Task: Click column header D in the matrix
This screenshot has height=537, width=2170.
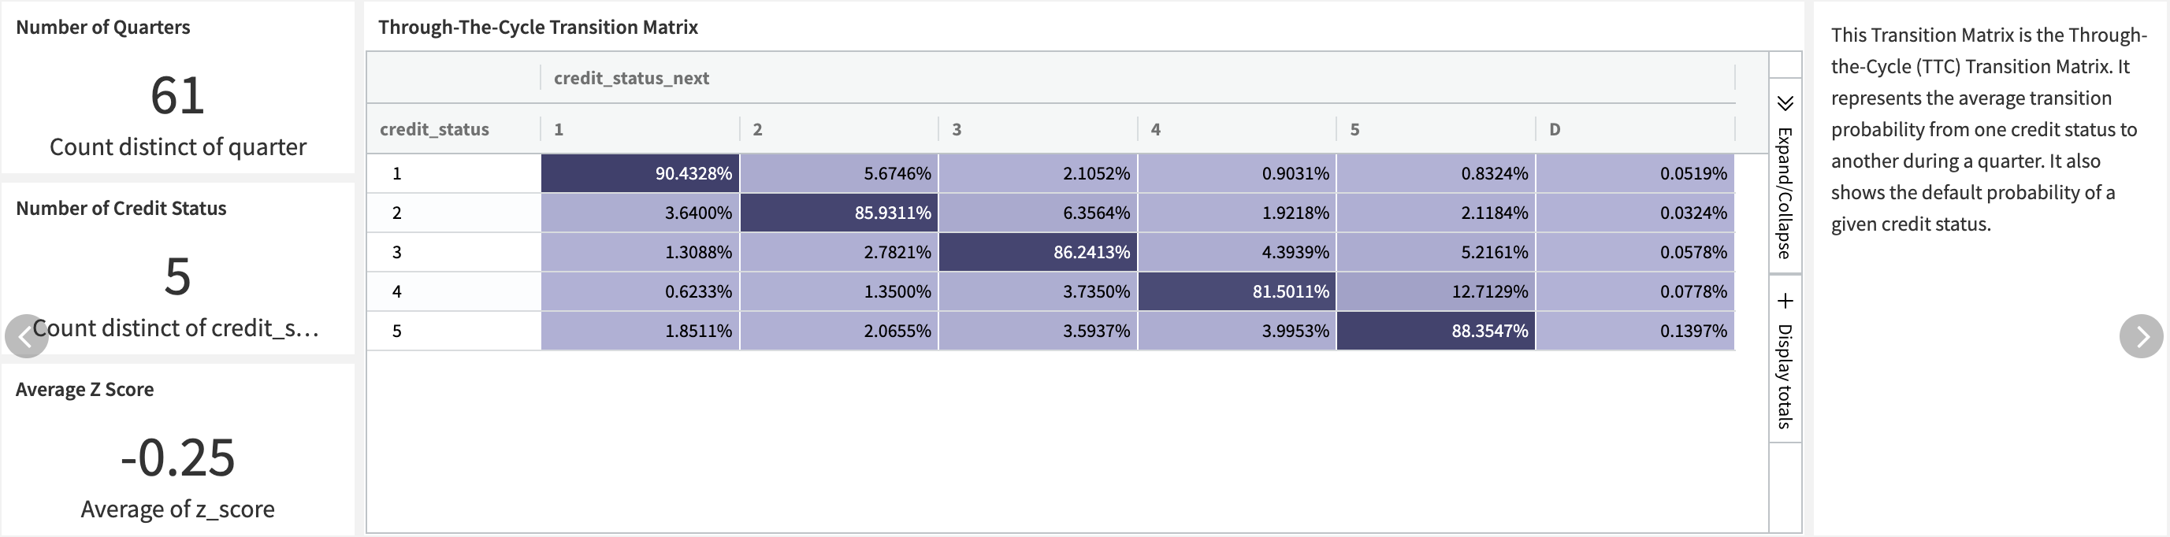Action: click(1554, 129)
